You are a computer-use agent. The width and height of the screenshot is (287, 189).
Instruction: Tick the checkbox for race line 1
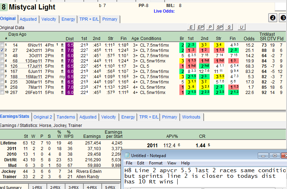[x=2, y=45]
